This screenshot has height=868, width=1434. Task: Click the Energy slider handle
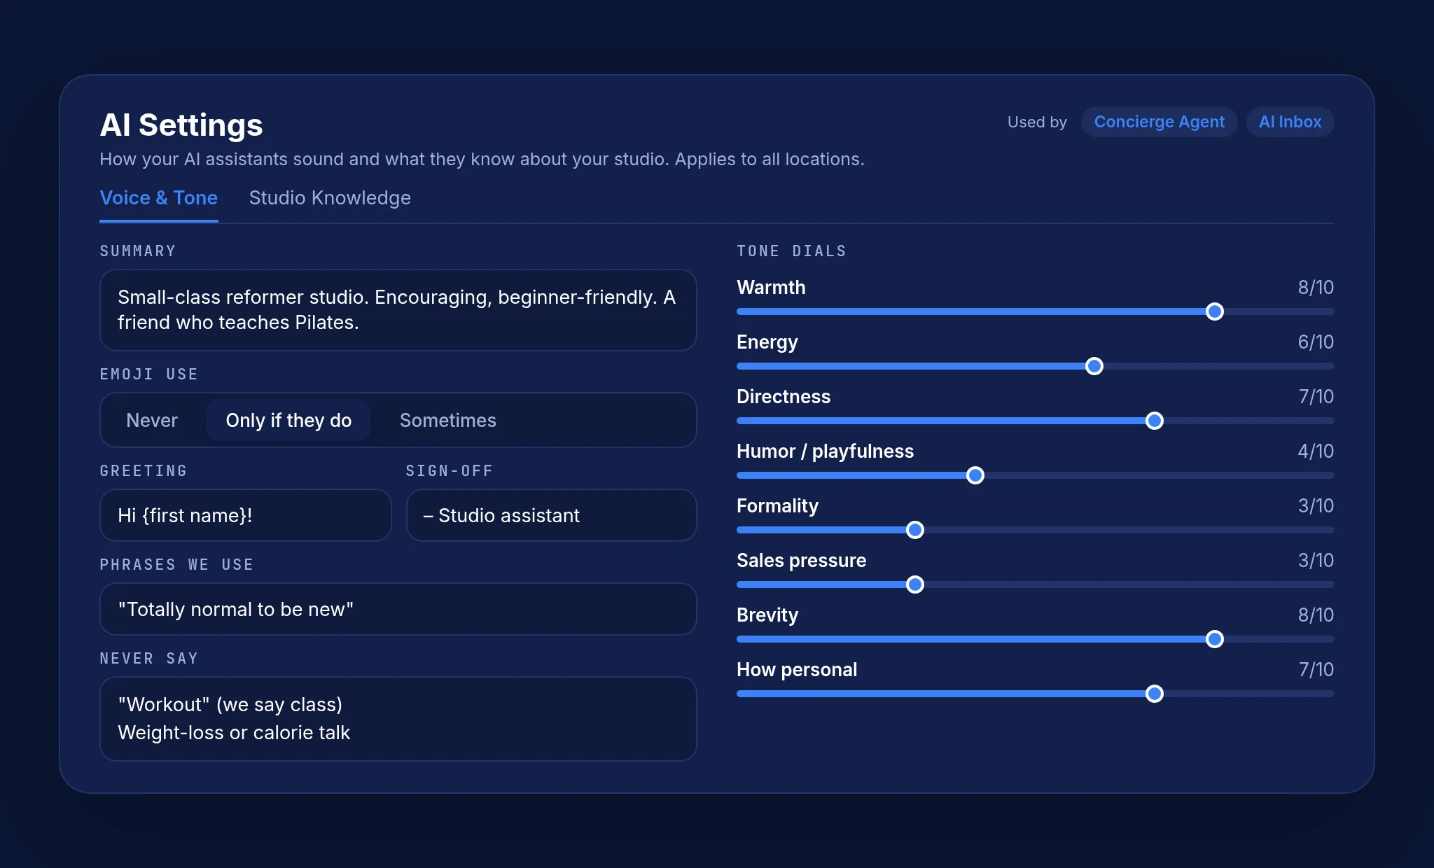click(1094, 366)
